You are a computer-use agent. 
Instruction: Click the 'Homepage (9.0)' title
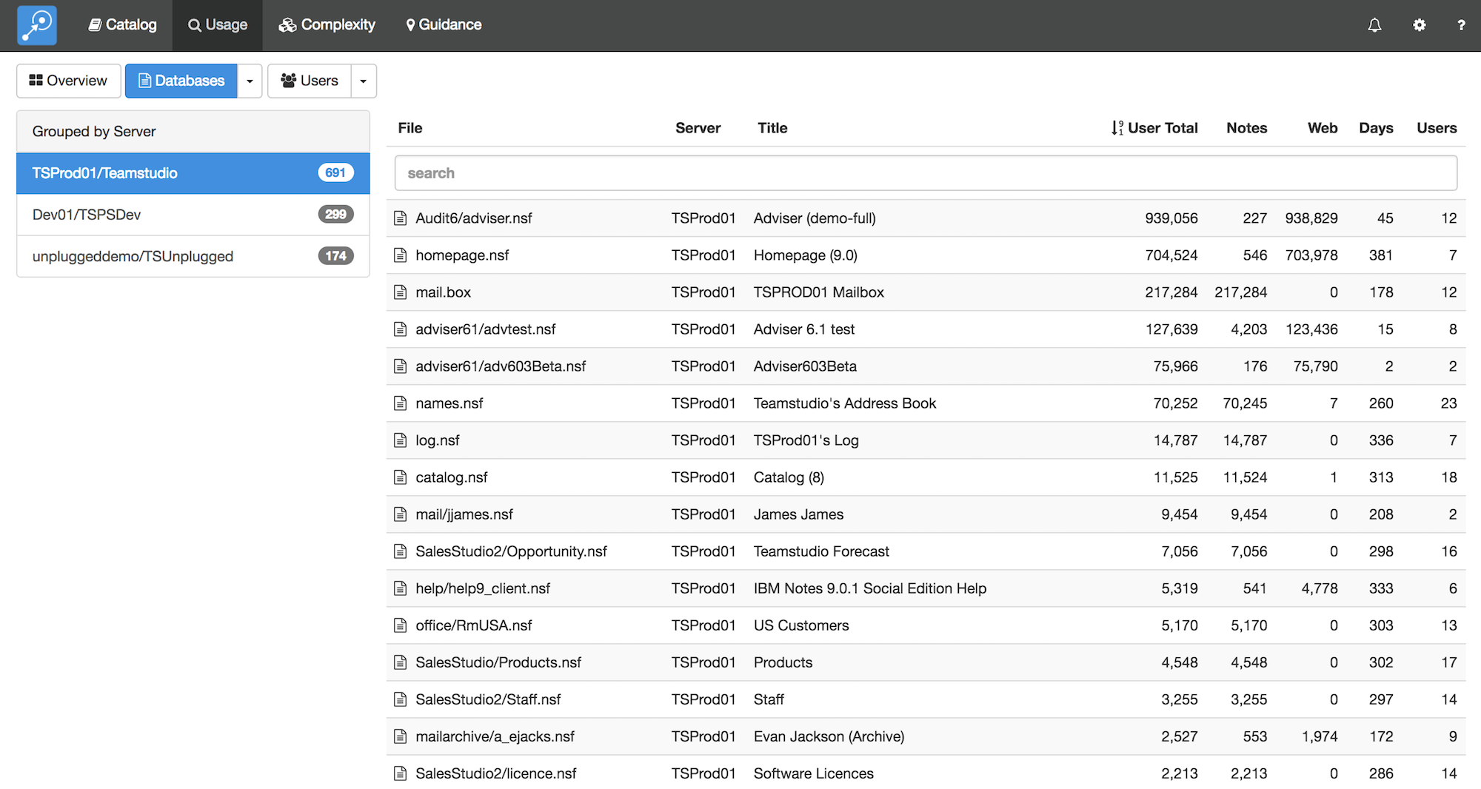coord(806,255)
